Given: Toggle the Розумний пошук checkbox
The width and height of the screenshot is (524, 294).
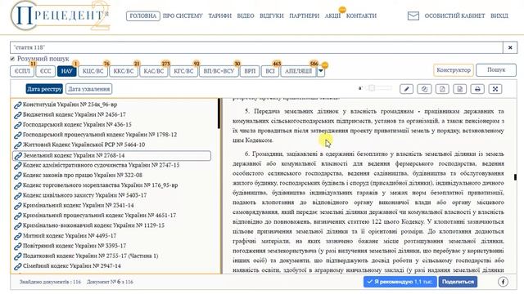Looking at the screenshot, I should click(x=13, y=59).
